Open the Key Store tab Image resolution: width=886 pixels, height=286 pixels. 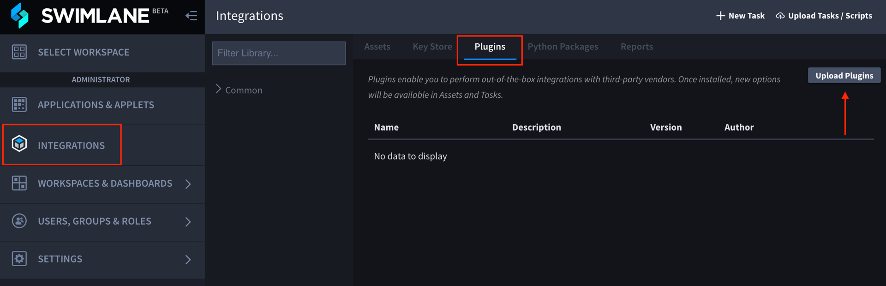point(432,47)
